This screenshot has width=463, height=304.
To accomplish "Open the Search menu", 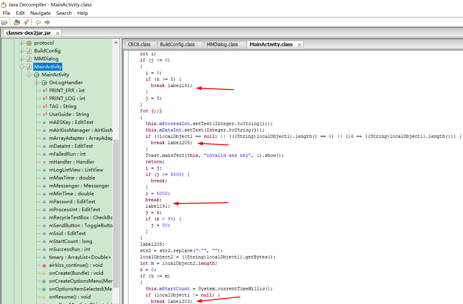I will [x=64, y=13].
